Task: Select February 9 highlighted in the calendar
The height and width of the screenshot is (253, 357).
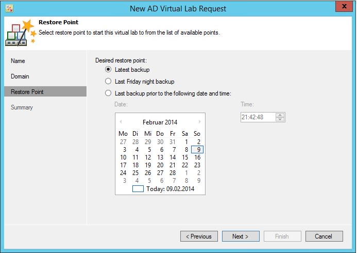Action: click(x=197, y=150)
